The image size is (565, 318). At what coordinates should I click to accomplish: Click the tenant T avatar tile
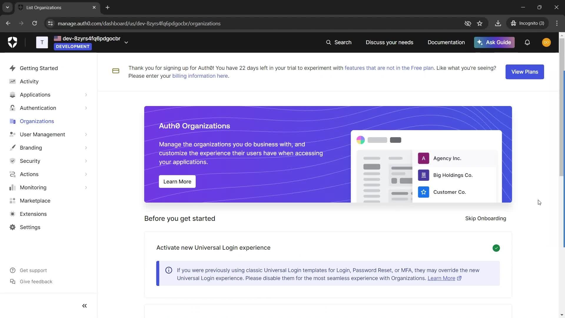pos(42,42)
